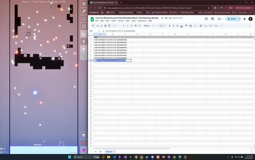255x160 pixels.
Task: Open the zoom level dropdown
Action: coord(116,26)
